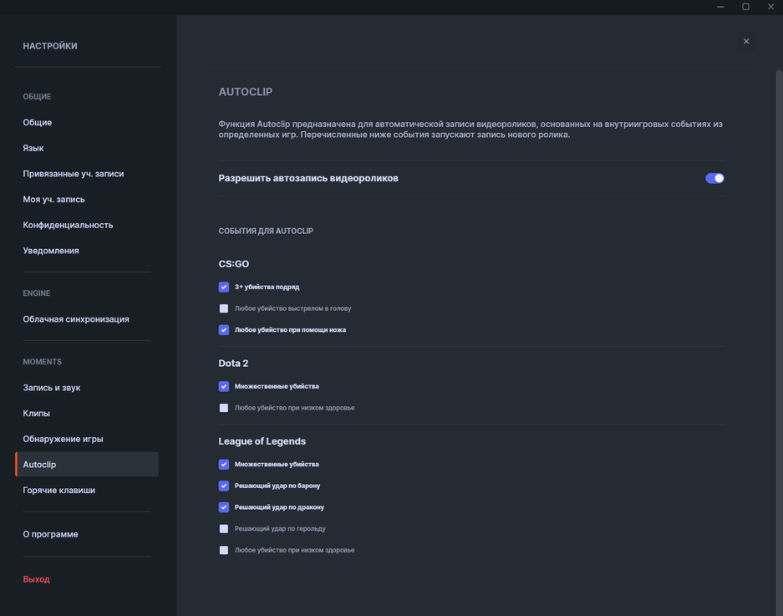Screen dimensions: 783x616
Task: Click the red Выход logout link
Action: [x=36, y=579]
